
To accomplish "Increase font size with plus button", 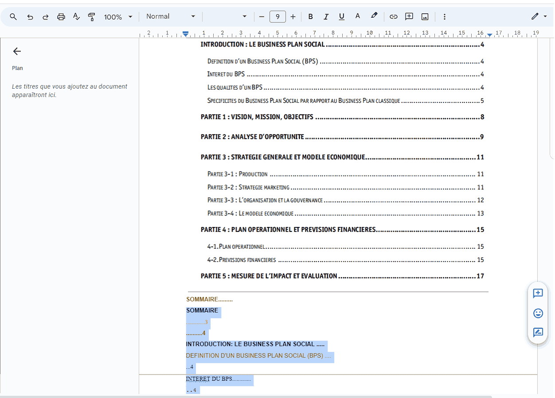I will [x=293, y=17].
